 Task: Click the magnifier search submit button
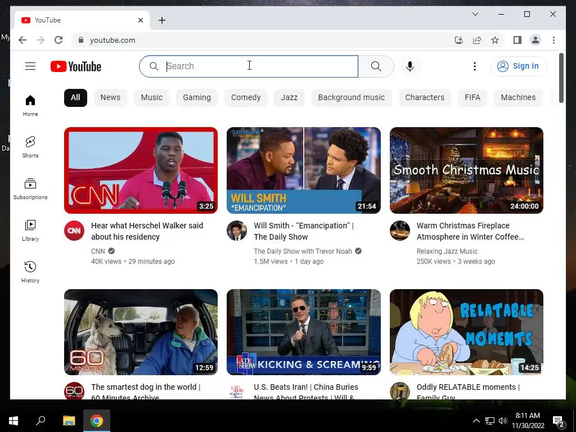click(x=376, y=66)
